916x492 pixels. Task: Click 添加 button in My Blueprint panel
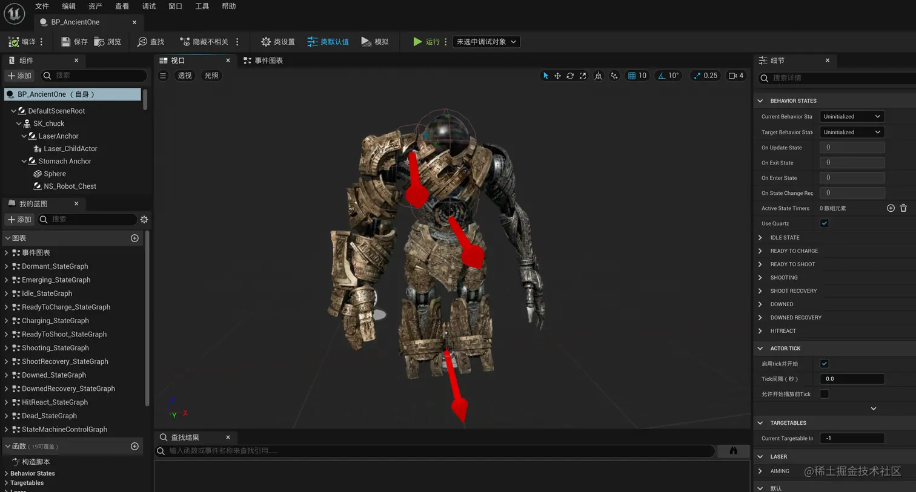[x=19, y=220]
